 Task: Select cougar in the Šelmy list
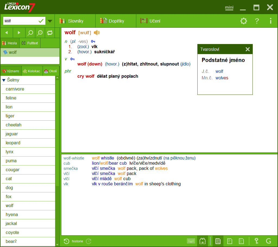(x=28, y=170)
